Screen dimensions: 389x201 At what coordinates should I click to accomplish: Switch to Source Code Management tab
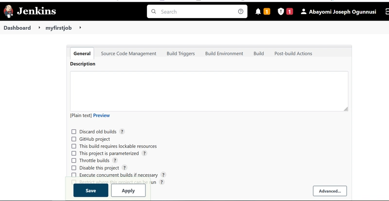128,54
